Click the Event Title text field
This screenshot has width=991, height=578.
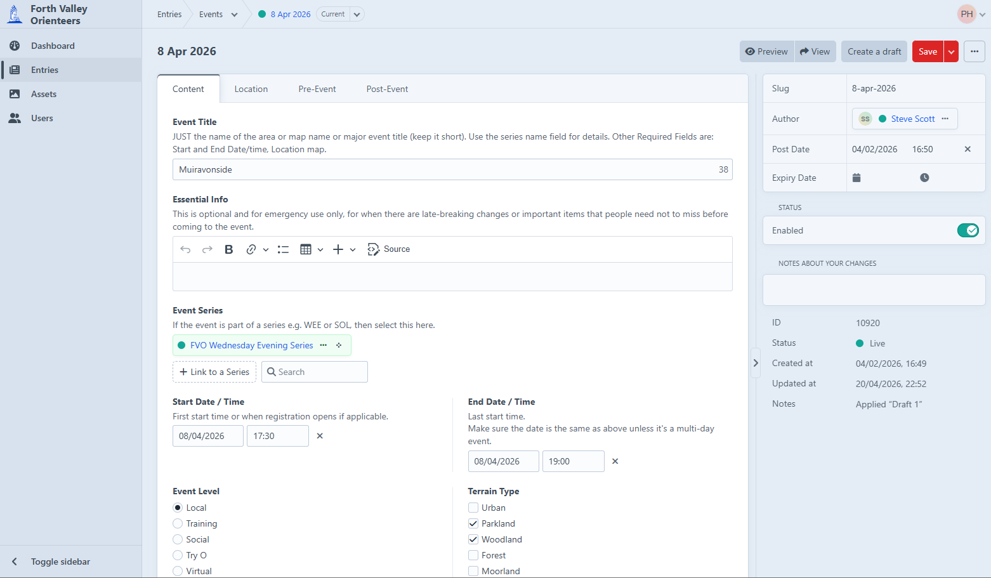pos(444,169)
